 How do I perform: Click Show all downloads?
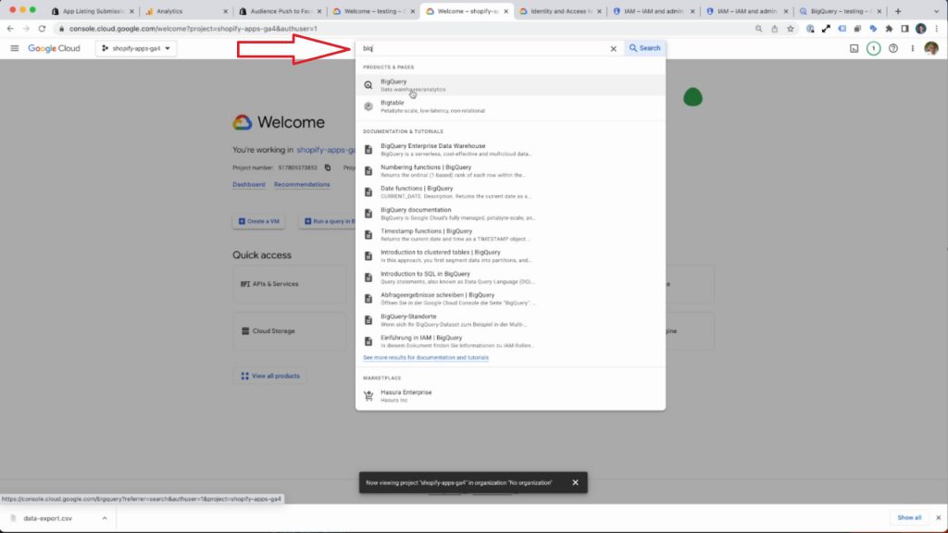click(x=909, y=518)
